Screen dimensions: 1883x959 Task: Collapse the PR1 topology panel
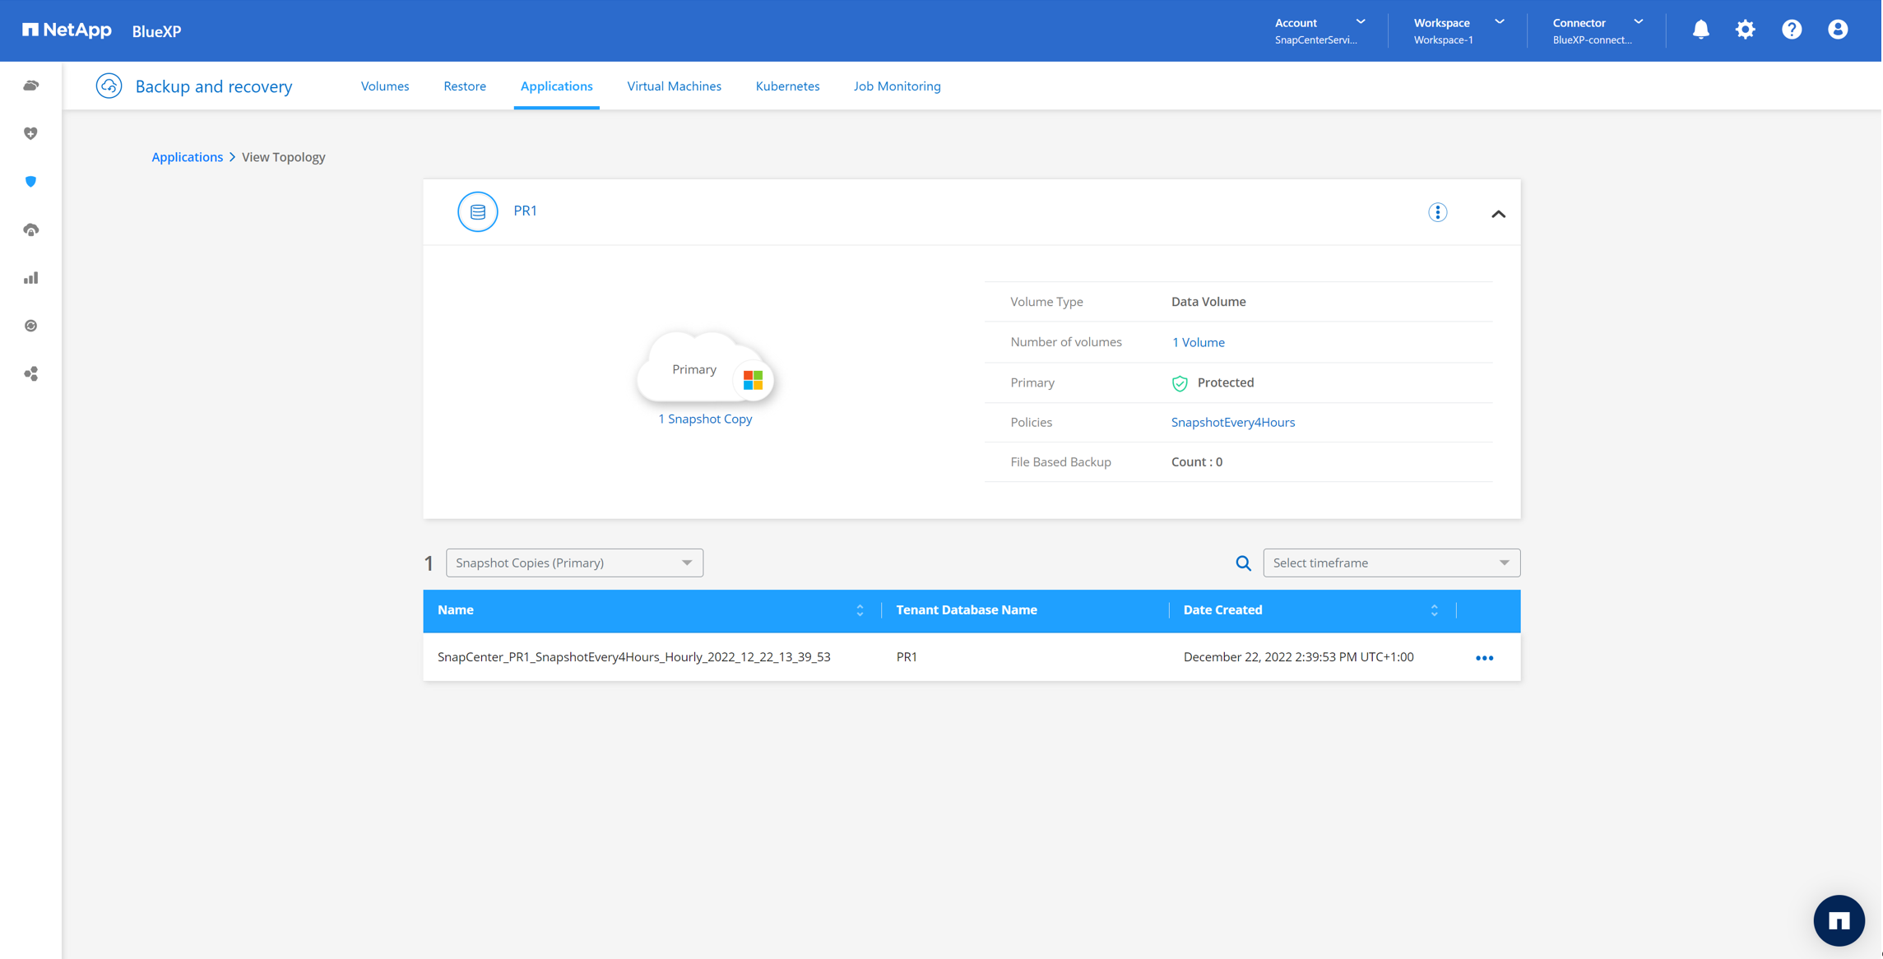[1498, 214]
